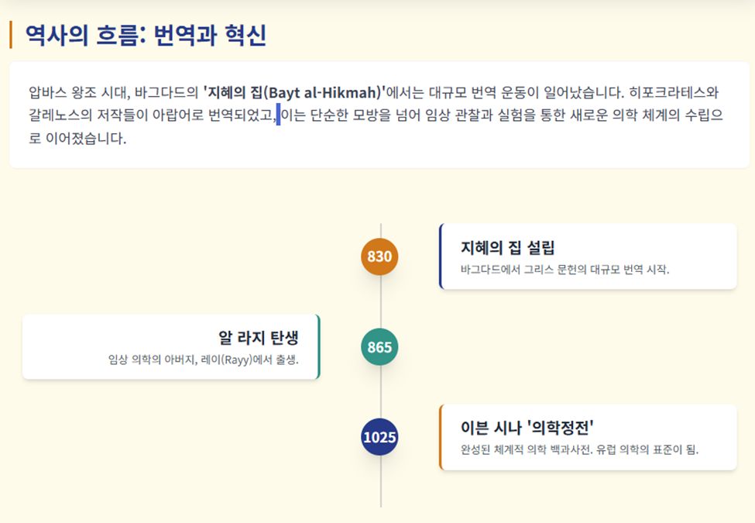Viewport: 755px width, 523px height.
Task: Click timeline line between 830 and 865
Action: pyautogui.click(x=381, y=301)
